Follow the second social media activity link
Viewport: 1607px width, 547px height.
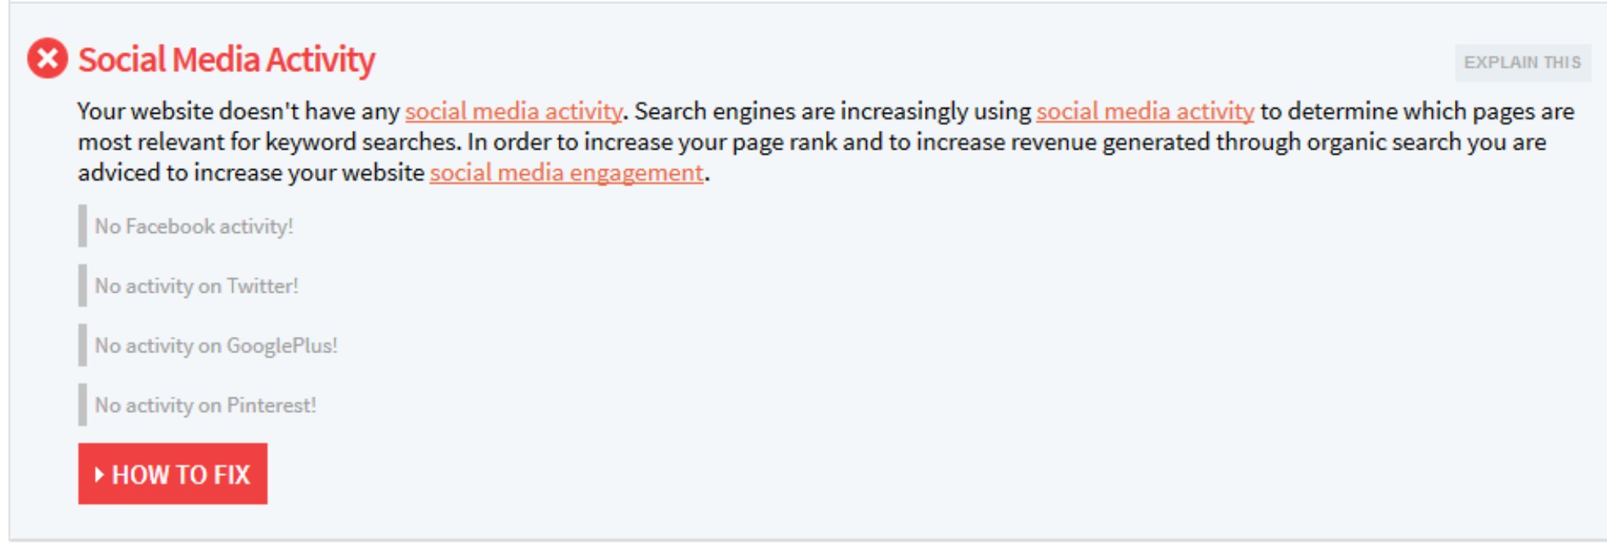(x=1145, y=111)
